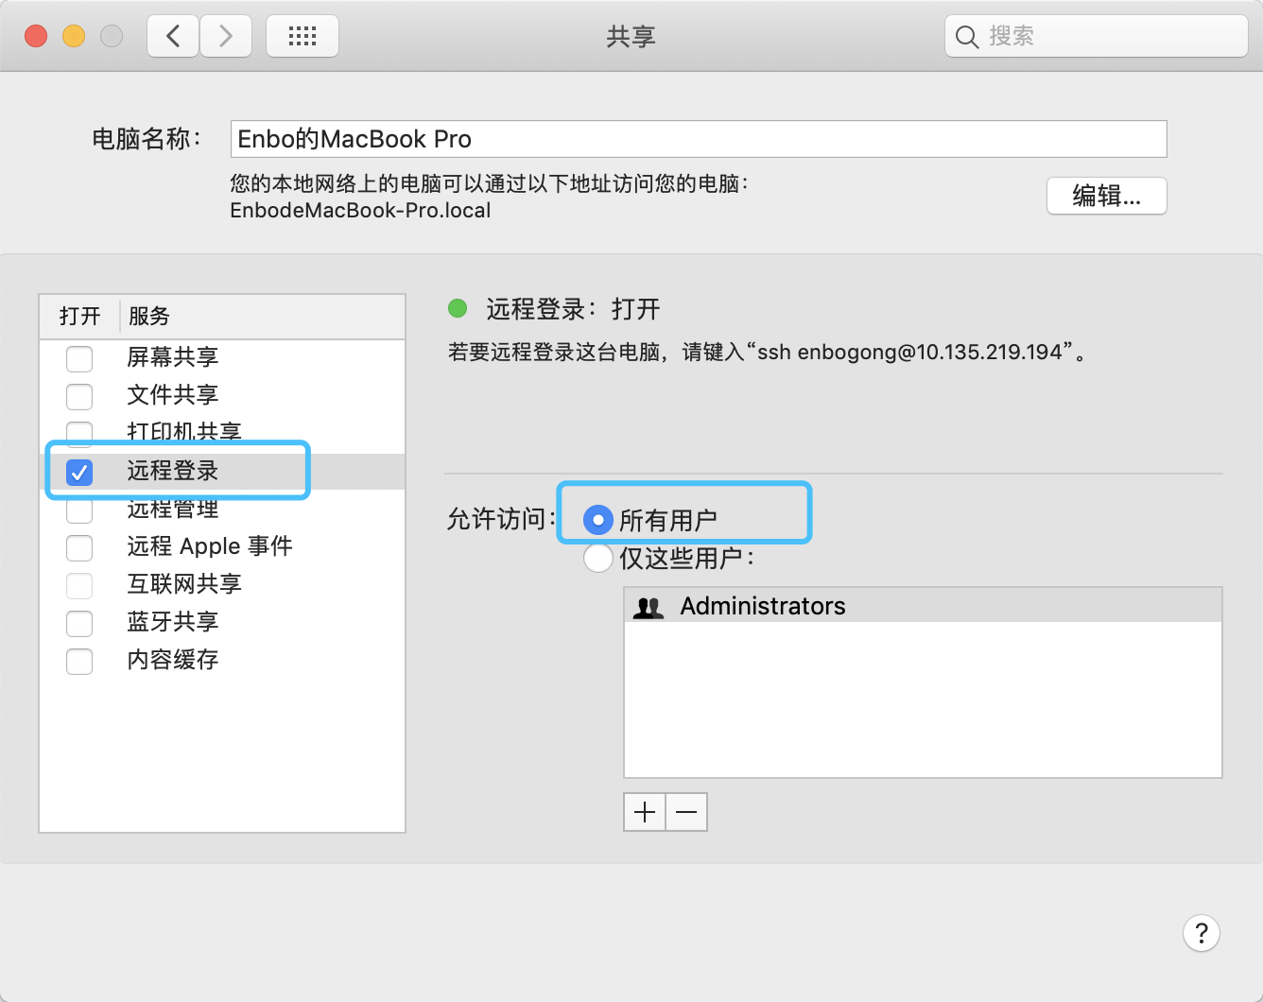This screenshot has width=1263, height=1002.
Task: Show all preferences grid icon
Action: point(303,36)
